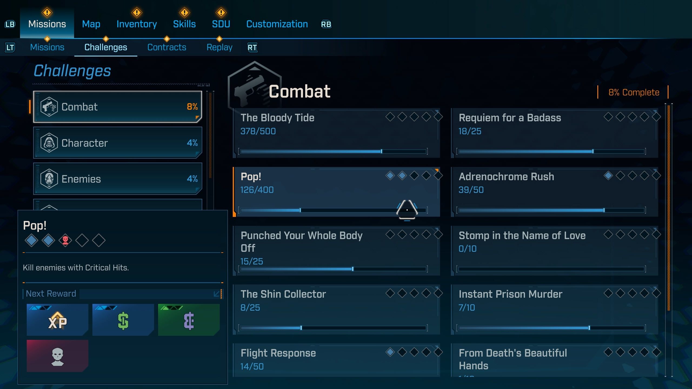This screenshot has width=692, height=389.
Task: Select the Enemies challenge category
Action: coord(118,179)
